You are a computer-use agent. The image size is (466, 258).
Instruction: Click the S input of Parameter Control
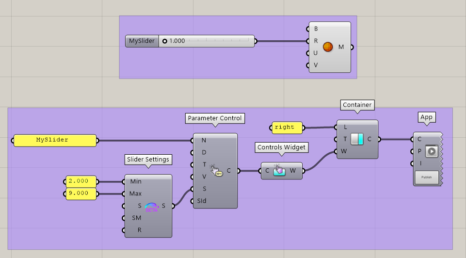(x=205, y=189)
